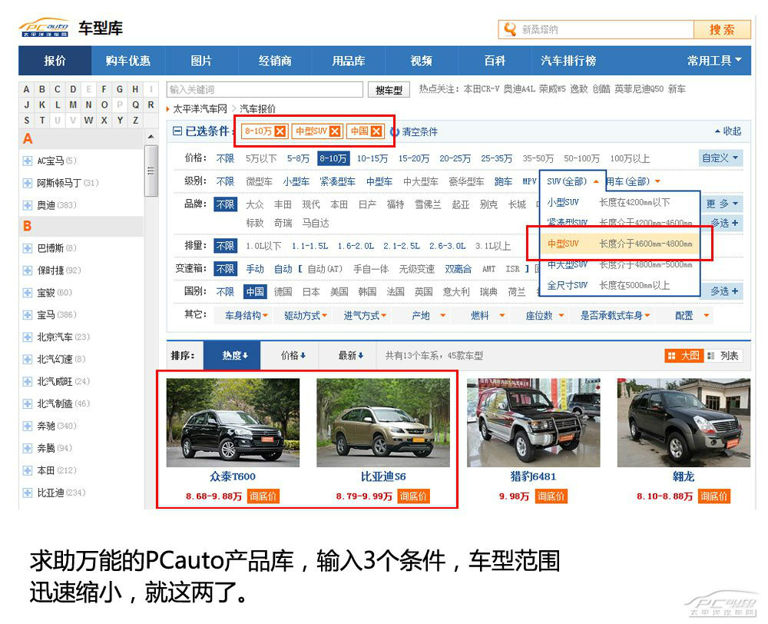Click 询底价 under 众泰T600

coord(263,496)
